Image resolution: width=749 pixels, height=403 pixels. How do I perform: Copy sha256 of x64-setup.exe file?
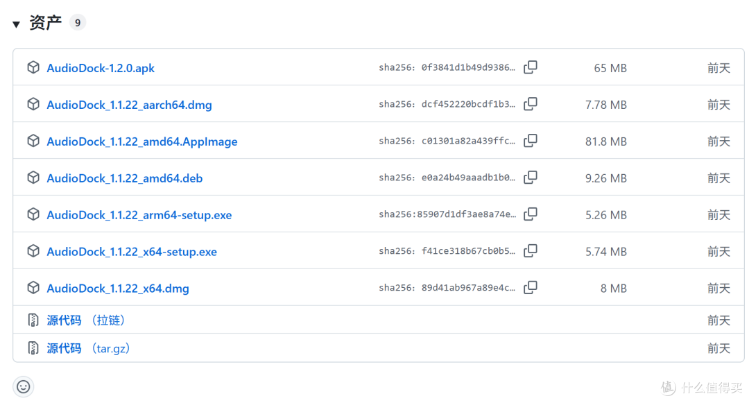point(531,251)
